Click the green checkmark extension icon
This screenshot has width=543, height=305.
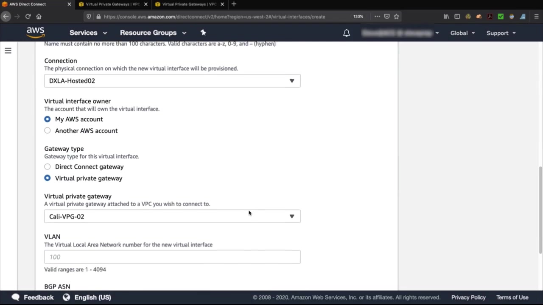click(x=501, y=17)
